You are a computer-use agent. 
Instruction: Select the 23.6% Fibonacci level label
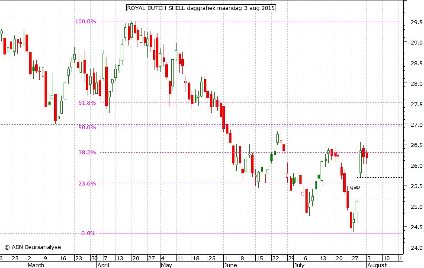(87, 183)
